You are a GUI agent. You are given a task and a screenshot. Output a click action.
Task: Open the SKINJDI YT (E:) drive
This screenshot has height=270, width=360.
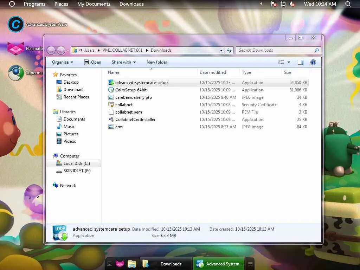77,171
